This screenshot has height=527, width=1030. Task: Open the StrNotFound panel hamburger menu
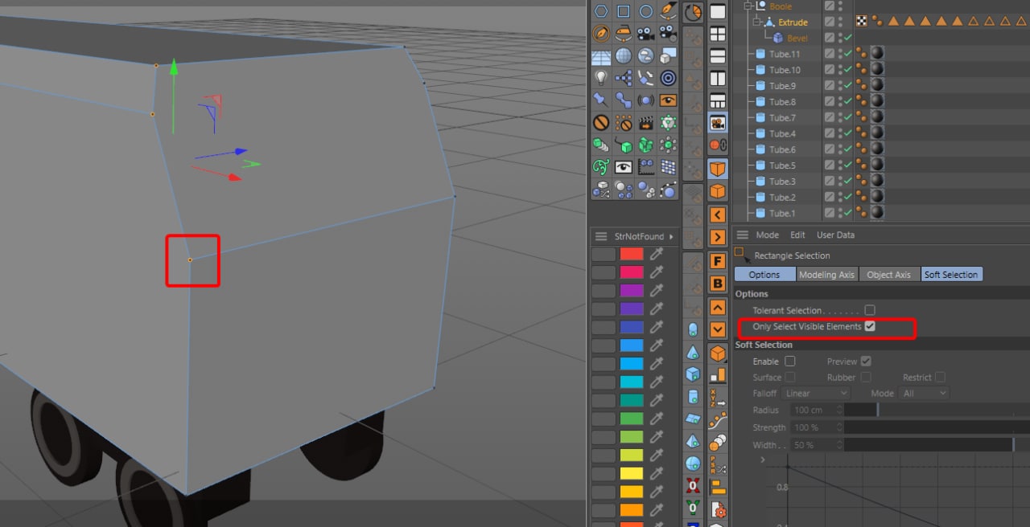tap(601, 236)
